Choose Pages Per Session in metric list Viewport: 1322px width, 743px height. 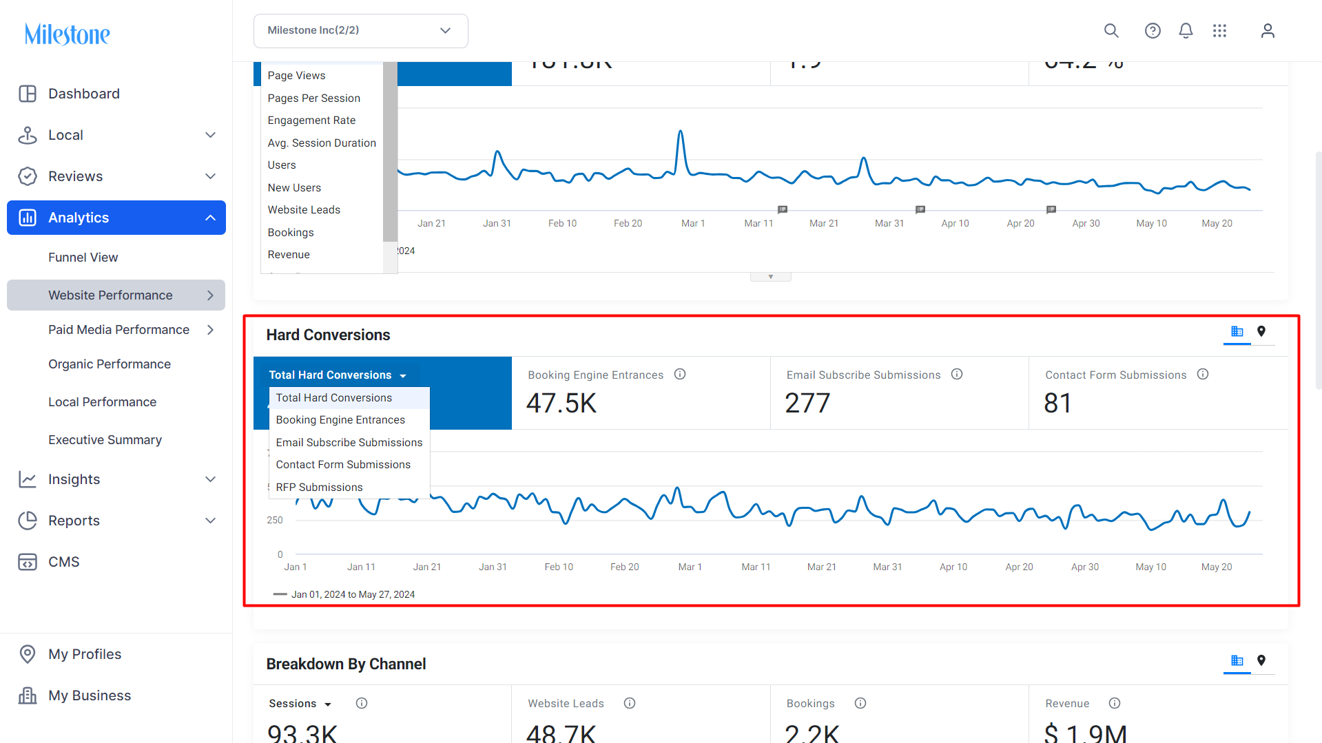322,98
